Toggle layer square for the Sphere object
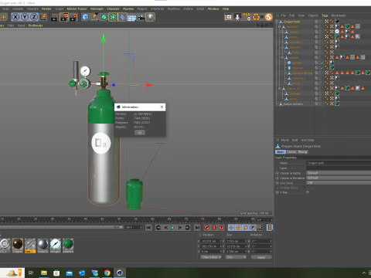Image resolution: width=371 pixels, height=278 pixels. 316,63
